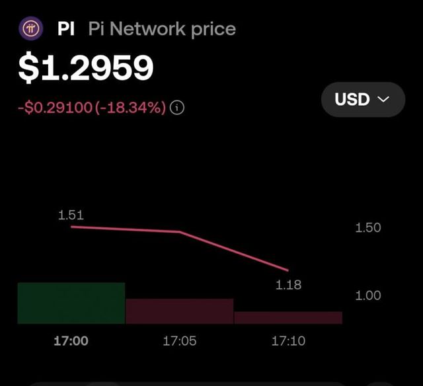The width and height of the screenshot is (423, 386).
Task: Click the price line's bend near 17:05
Action: click(179, 231)
